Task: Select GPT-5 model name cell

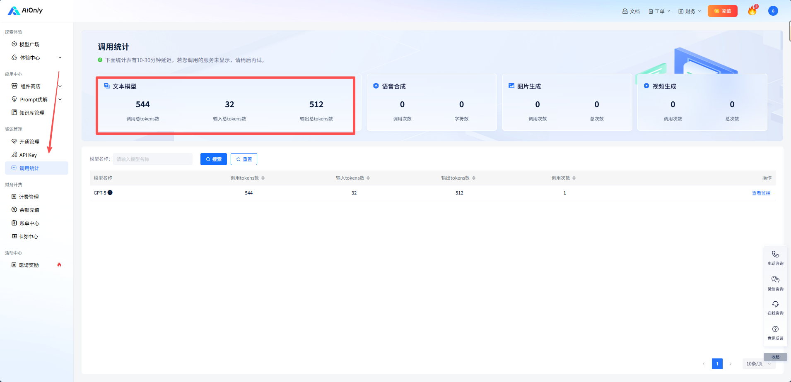Action: click(x=100, y=193)
